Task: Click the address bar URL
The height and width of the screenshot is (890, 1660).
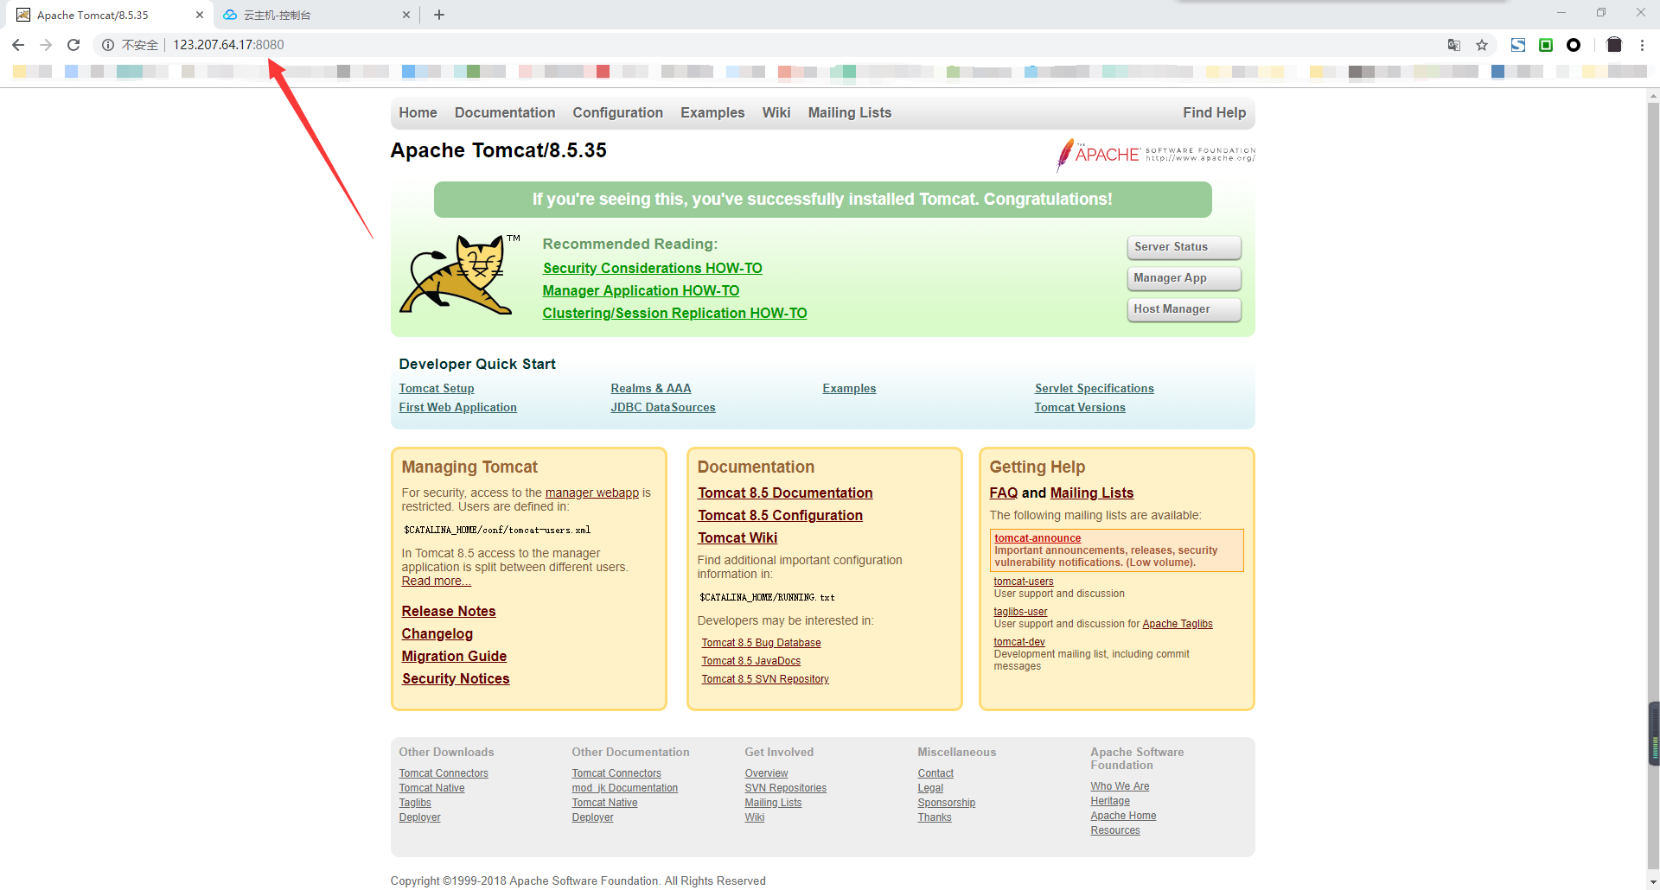Action: tap(228, 45)
